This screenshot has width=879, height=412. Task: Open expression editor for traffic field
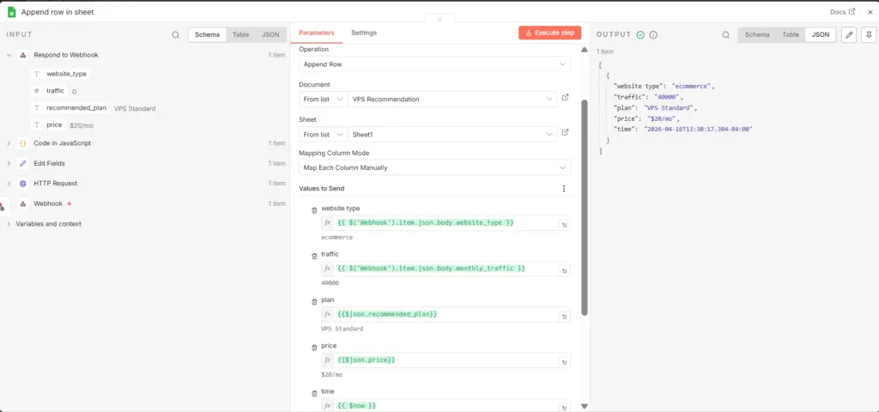[x=564, y=271]
